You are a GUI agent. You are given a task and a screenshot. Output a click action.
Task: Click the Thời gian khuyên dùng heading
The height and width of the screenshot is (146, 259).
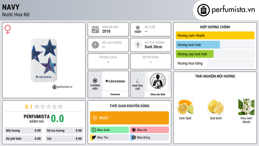pos(129,106)
